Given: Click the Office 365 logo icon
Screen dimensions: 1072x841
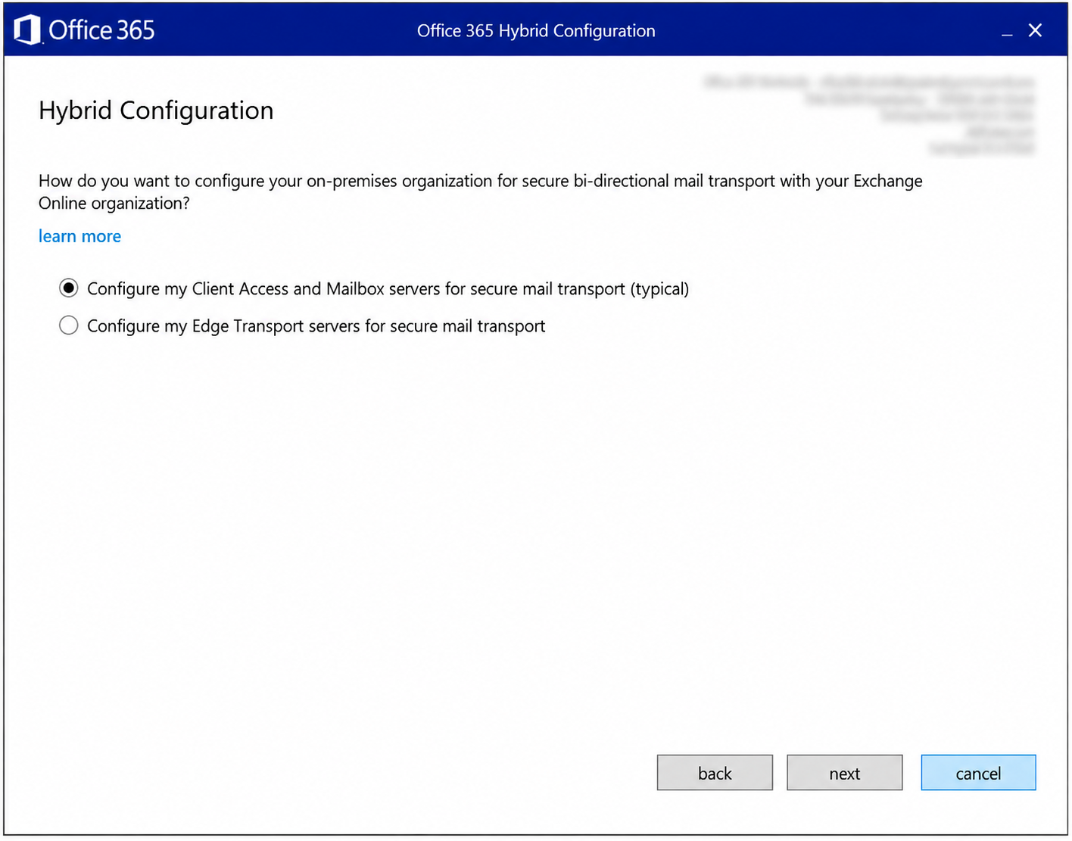Looking at the screenshot, I should (27, 30).
